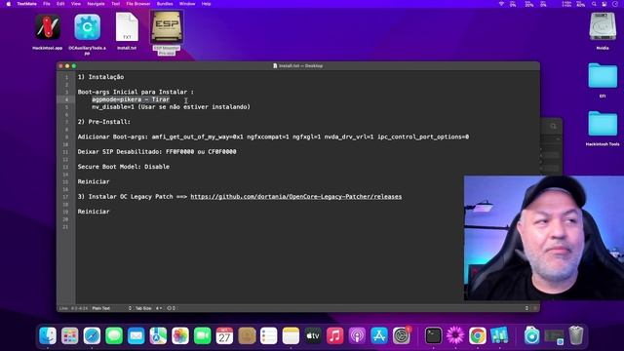Open Messages in the dock
Viewport: 624px width, 351px height.
(114, 335)
